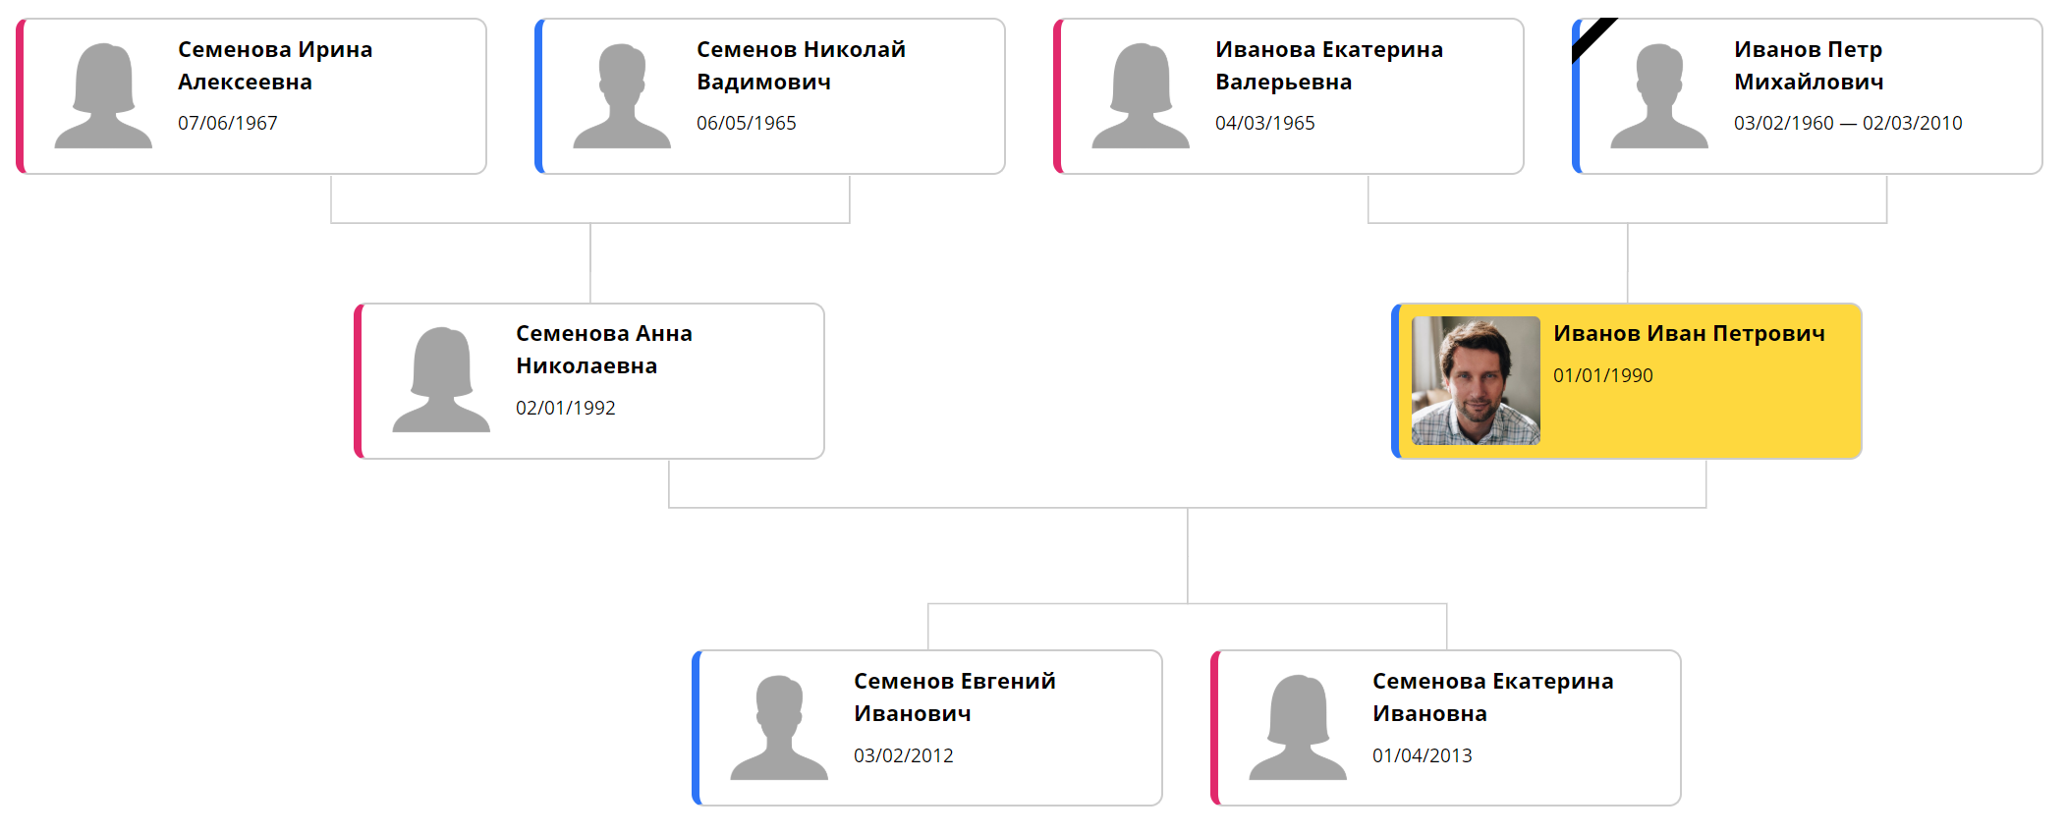Click the yellow highlighted card background
Screen dimensions: 2067x835
[1700, 422]
